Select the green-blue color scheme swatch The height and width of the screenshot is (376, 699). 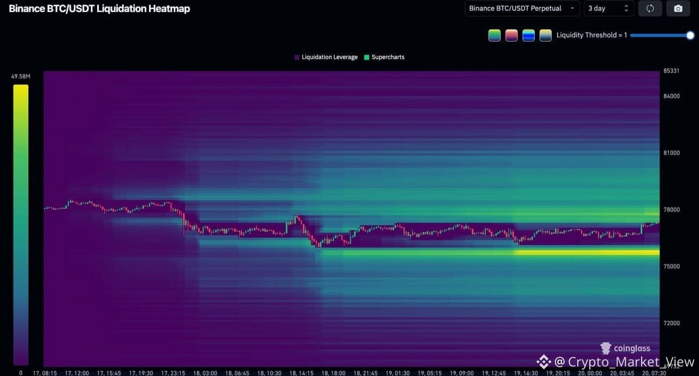point(494,35)
